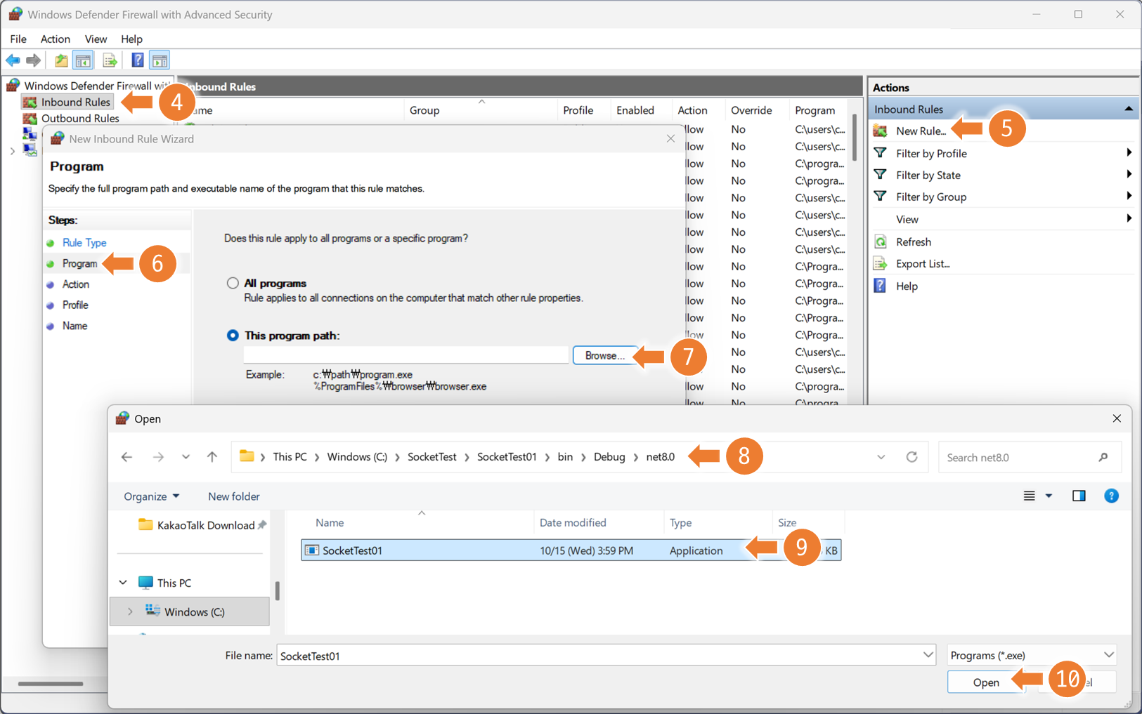Click the New Rule... action link
Image resolution: width=1142 pixels, height=714 pixels.
tap(921, 131)
